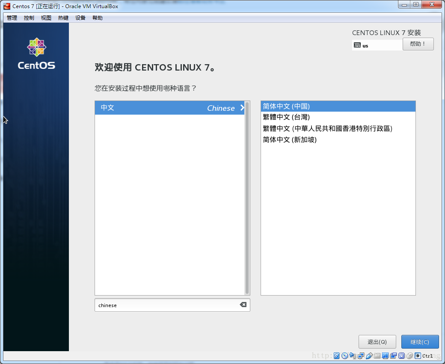445x364 pixels.
Task: Click the optical disc status icon
Action: pos(345,356)
